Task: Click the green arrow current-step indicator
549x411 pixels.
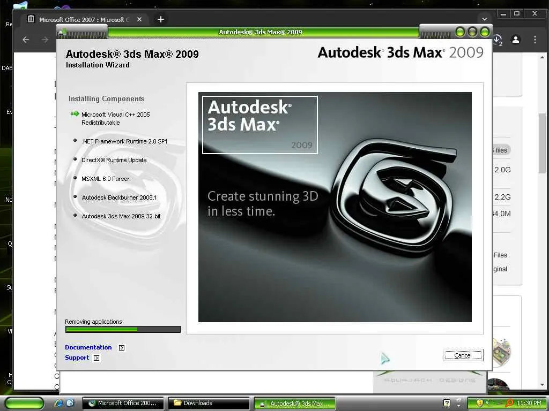Action: 75,113
